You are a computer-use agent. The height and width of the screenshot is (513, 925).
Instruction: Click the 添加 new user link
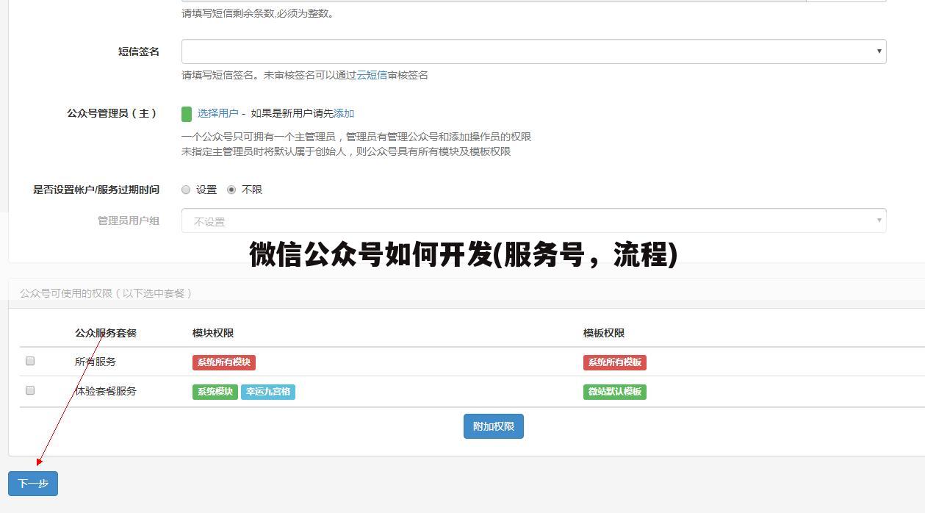click(x=344, y=113)
